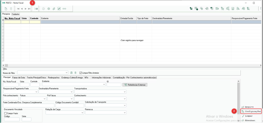Go to the first record
Screen dimensions: 263x123
point(18,9)
